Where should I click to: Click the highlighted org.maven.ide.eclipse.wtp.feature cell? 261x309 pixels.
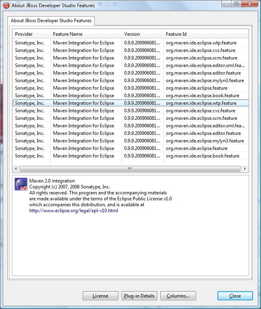pyautogui.click(x=201, y=103)
